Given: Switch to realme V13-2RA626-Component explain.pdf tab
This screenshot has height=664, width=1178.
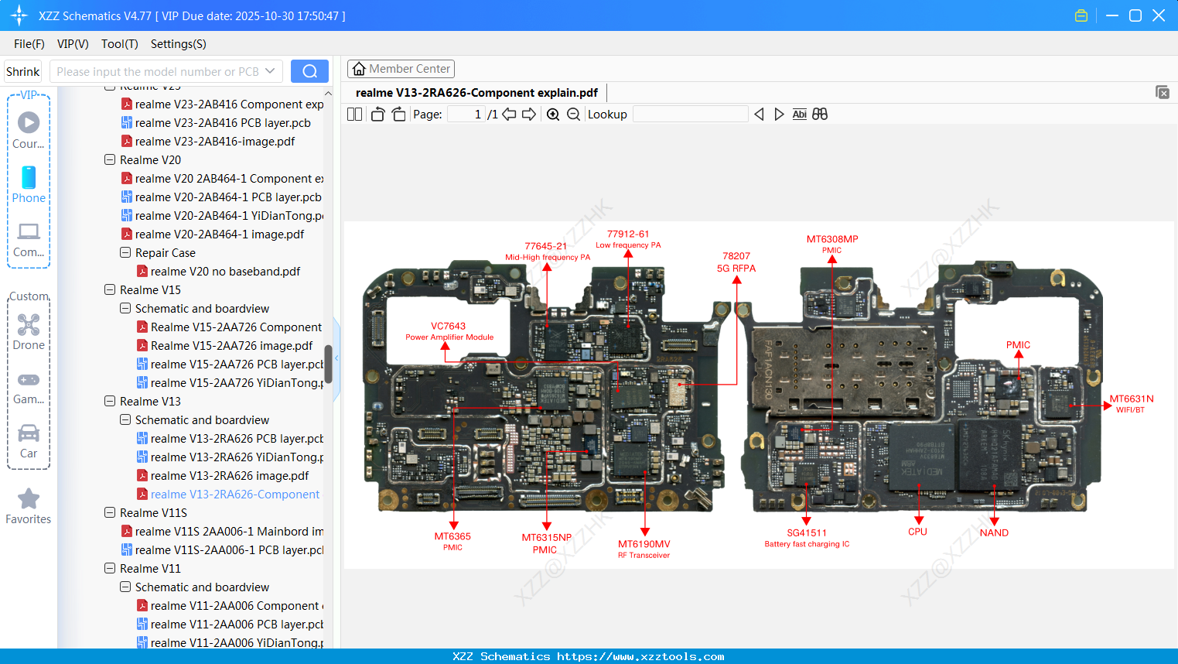Looking at the screenshot, I should [x=476, y=92].
